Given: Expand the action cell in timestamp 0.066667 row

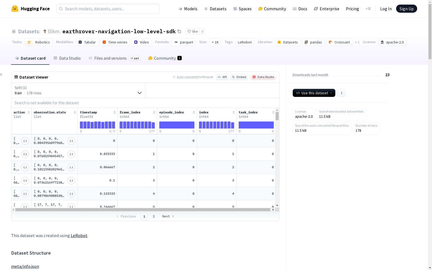Looking at the screenshot, I should tap(25, 167).
